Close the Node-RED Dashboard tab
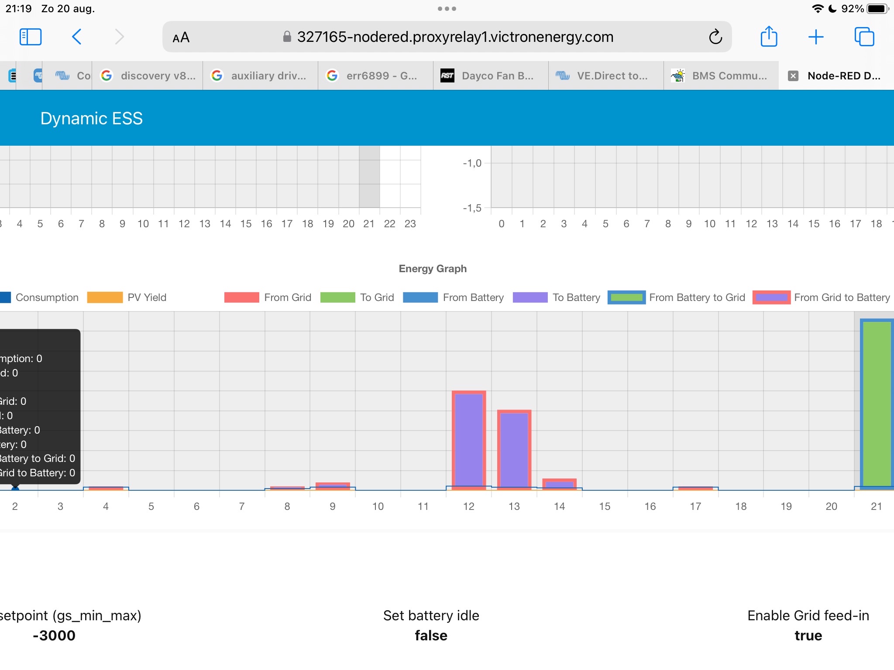Image resolution: width=894 pixels, height=670 pixels. (793, 75)
